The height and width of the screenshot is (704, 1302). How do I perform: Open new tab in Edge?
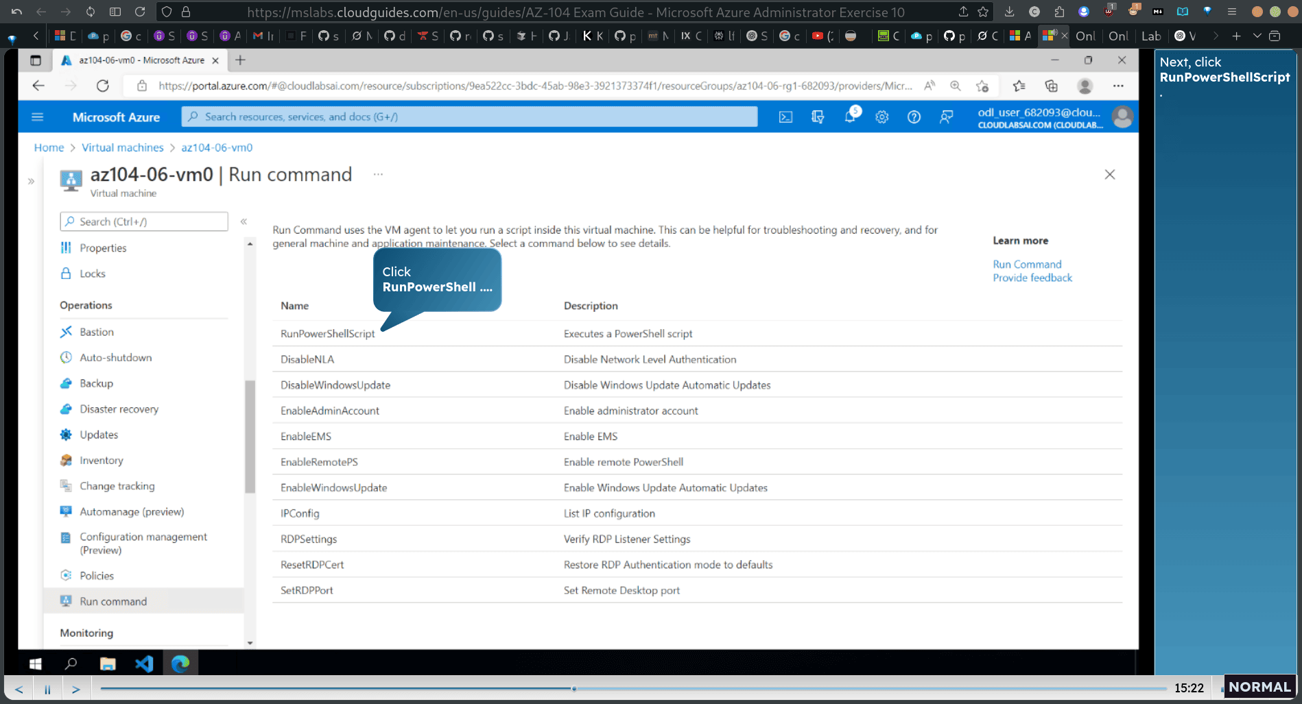pos(240,60)
